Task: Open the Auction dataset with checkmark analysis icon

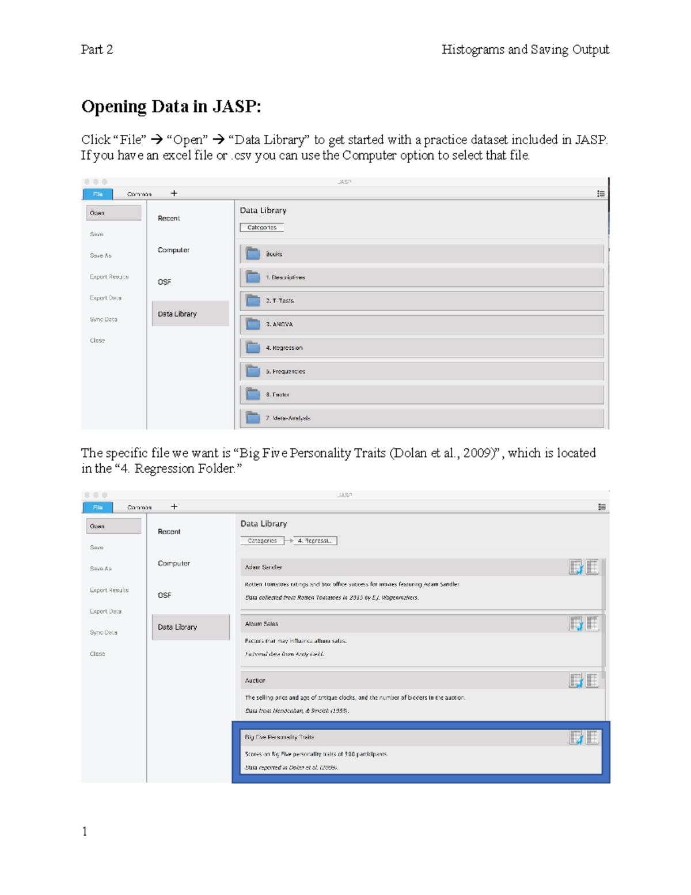Action: pos(576,681)
